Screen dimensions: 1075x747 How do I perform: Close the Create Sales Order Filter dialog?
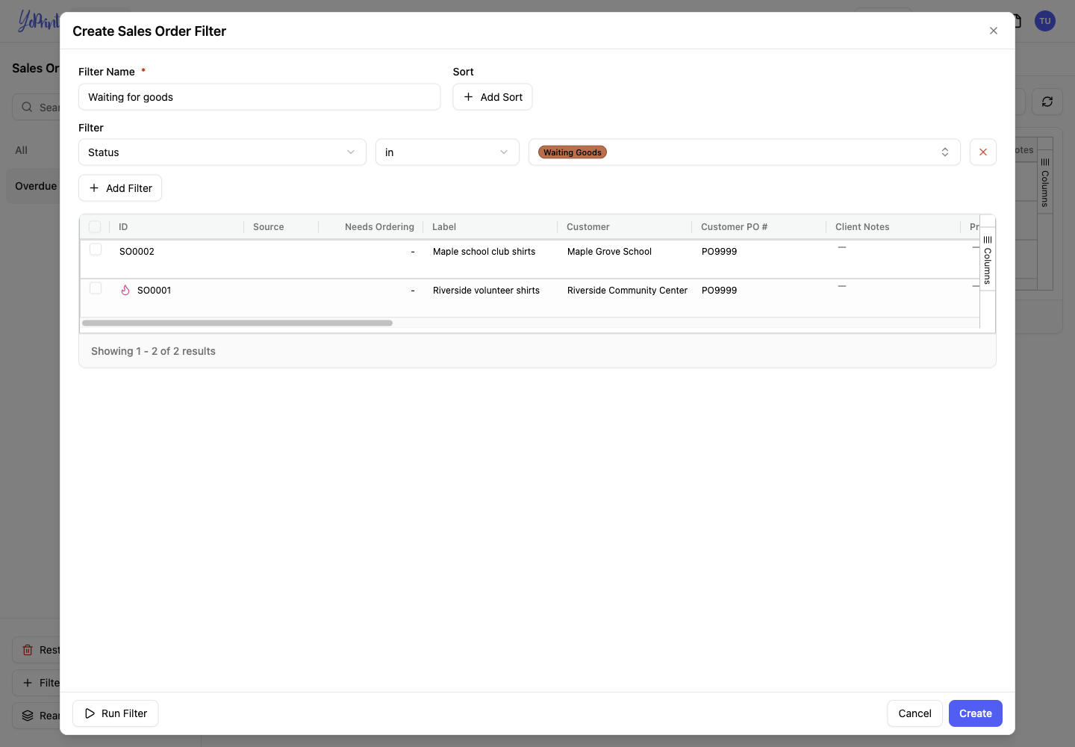(993, 31)
